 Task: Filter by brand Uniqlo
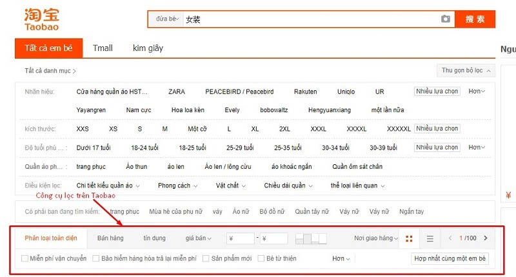click(x=346, y=91)
